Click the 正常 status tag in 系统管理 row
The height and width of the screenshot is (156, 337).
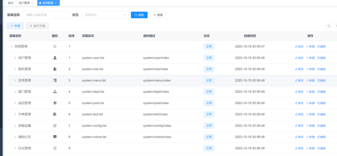coord(209,46)
